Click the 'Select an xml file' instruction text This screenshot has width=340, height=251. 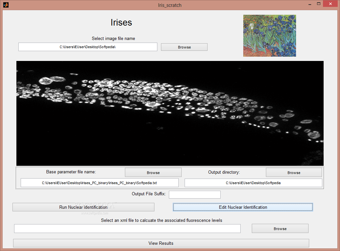pos(162,220)
